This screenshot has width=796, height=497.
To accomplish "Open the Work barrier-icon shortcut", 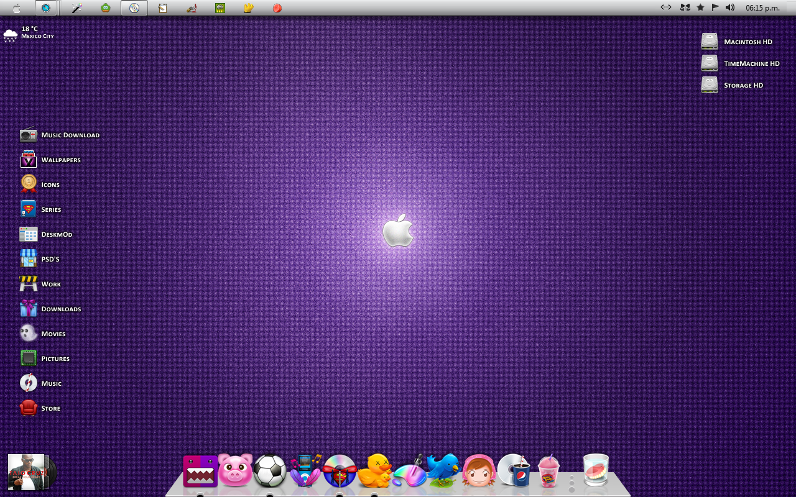I will tap(40, 284).
